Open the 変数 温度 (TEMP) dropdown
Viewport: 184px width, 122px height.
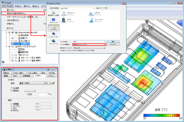point(35,83)
